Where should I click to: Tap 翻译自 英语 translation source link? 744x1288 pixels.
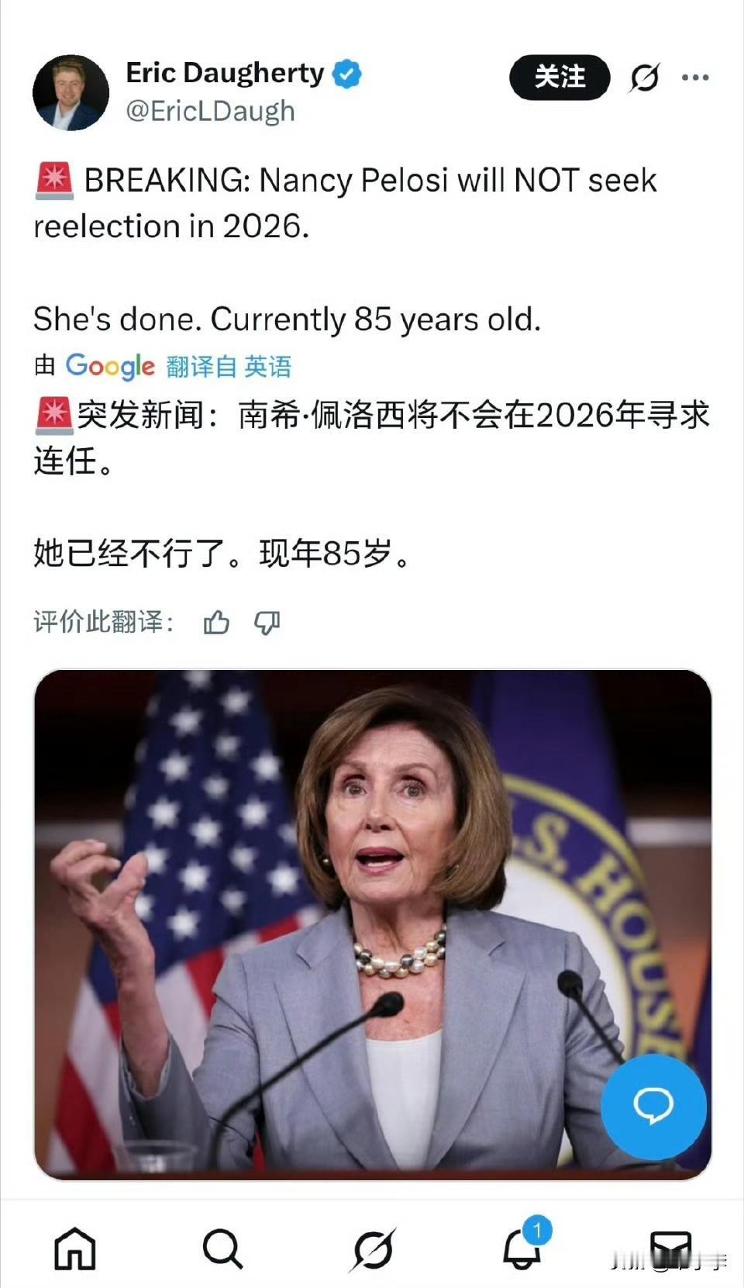[x=229, y=366]
